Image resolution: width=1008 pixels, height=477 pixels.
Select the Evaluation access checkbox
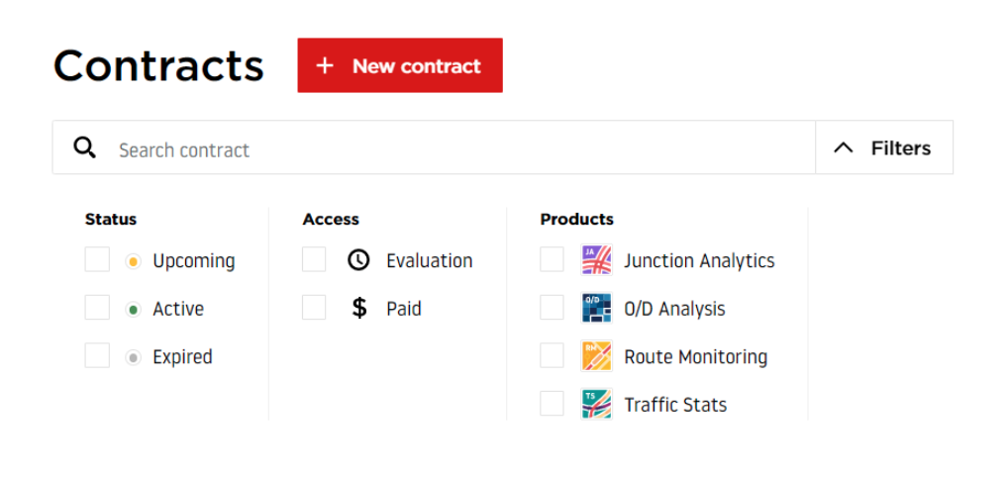point(314,259)
